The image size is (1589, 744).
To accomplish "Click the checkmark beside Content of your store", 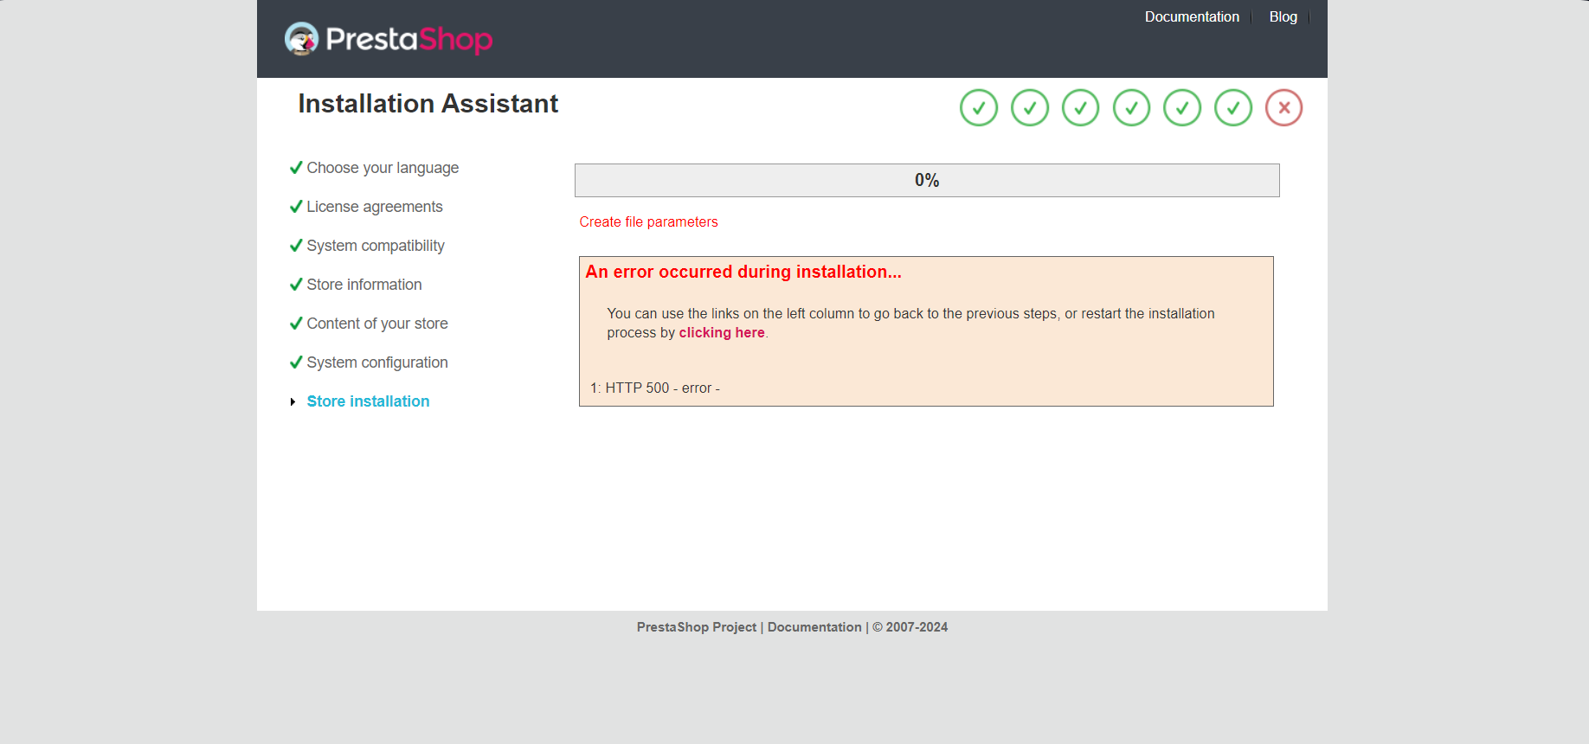I will click(296, 324).
